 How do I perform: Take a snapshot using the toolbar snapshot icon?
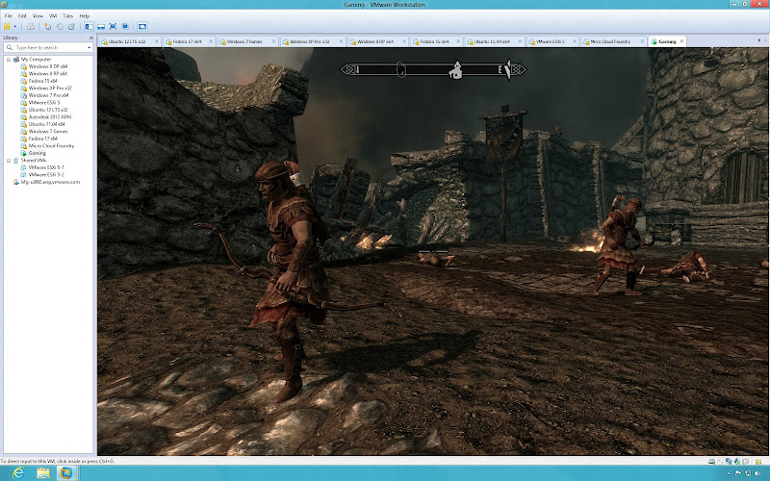pos(47,27)
